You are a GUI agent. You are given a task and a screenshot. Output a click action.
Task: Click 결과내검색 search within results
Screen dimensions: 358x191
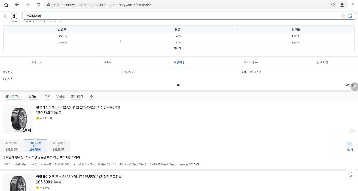77,96
